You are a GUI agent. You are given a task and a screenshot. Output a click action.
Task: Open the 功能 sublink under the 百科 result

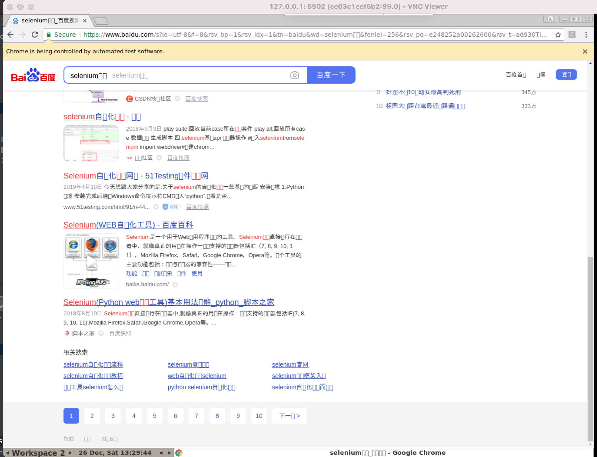131,273
